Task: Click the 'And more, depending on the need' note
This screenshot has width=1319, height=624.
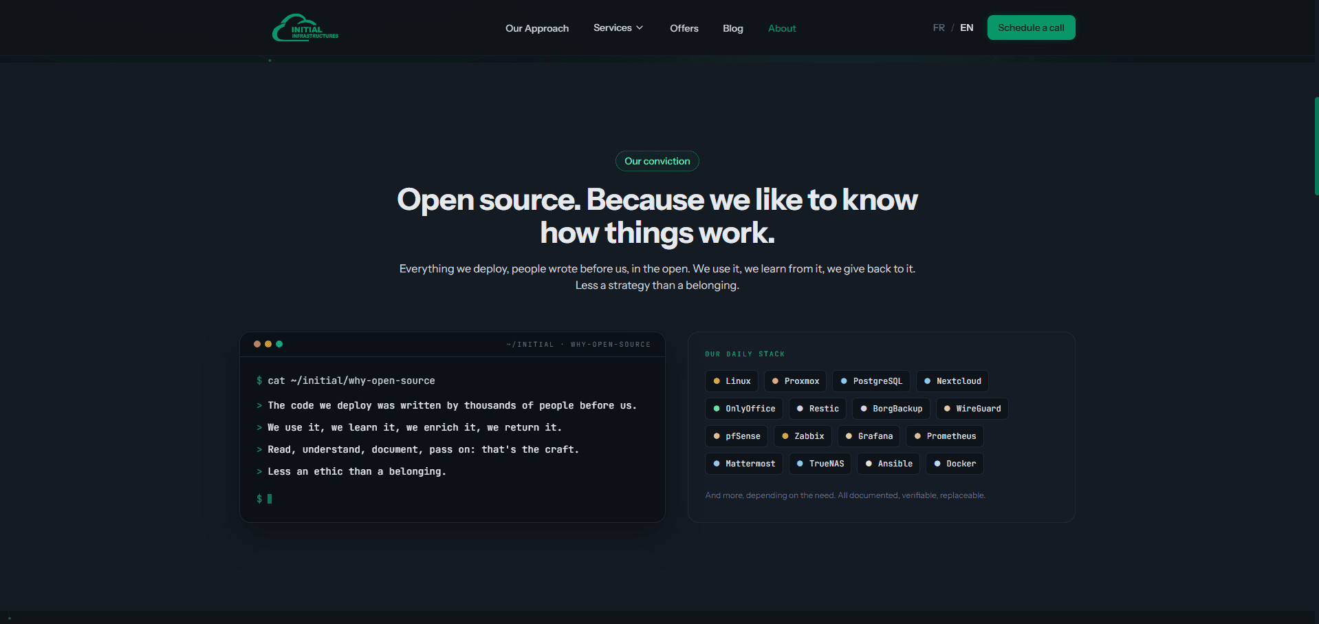Action: click(x=845, y=495)
